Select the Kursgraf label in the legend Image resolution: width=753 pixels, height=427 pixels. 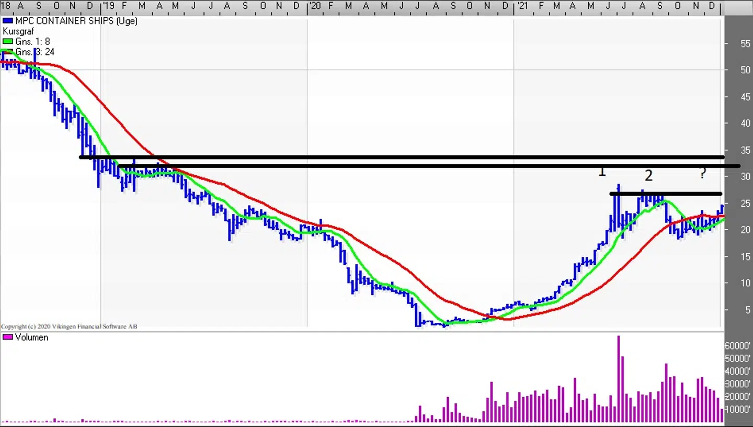18,31
